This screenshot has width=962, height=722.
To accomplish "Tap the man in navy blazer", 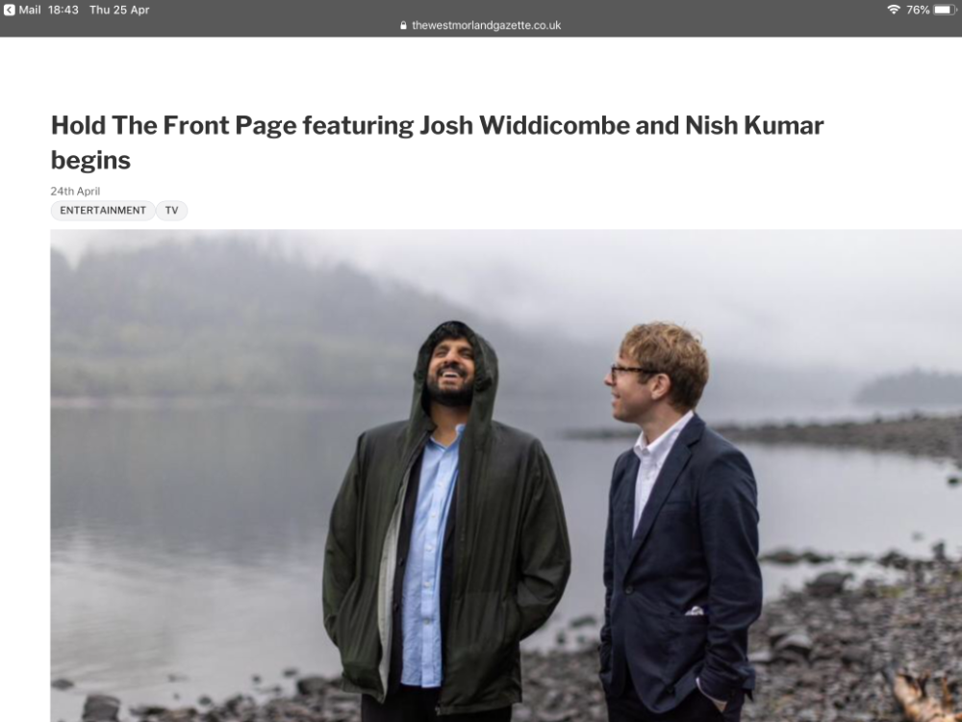I will pyautogui.click(x=681, y=522).
